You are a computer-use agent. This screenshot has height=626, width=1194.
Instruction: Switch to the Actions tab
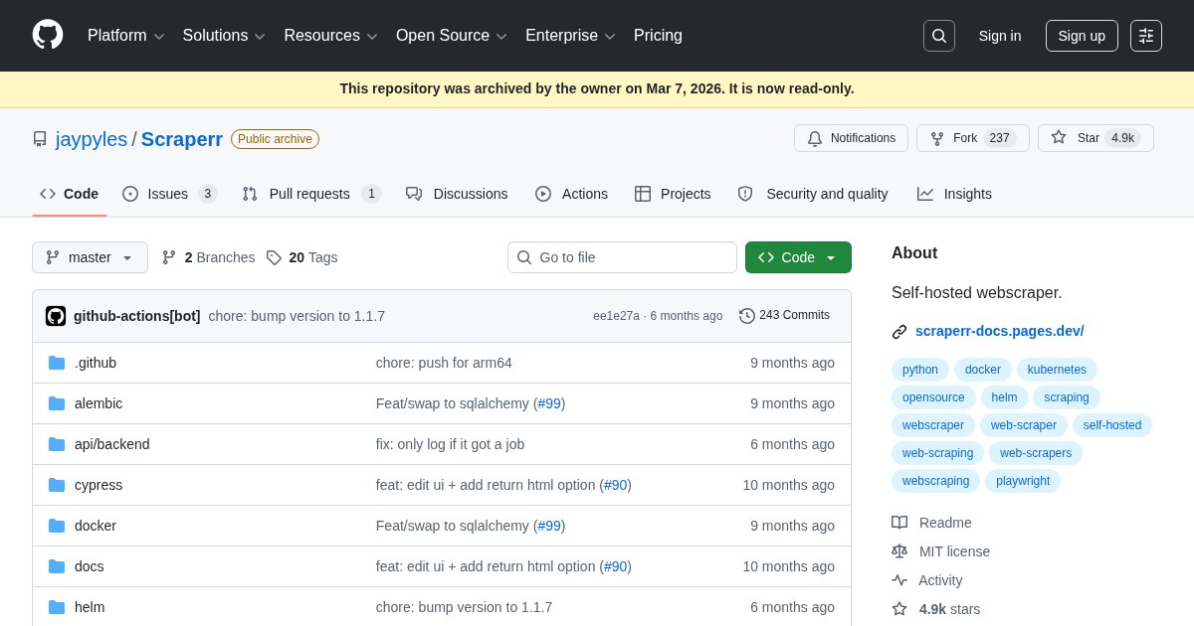click(571, 194)
